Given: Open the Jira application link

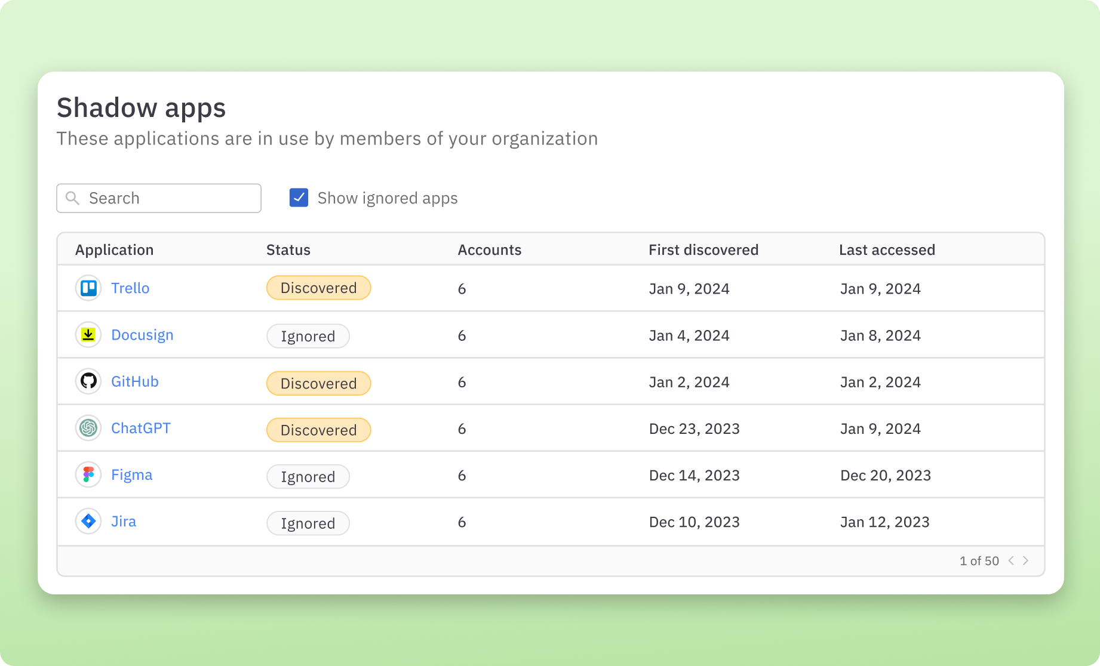Looking at the screenshot, I should tap(123, 521).
